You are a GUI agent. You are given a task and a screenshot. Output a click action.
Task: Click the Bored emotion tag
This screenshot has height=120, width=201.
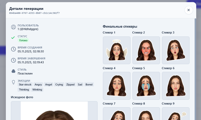tap(89, 84)
